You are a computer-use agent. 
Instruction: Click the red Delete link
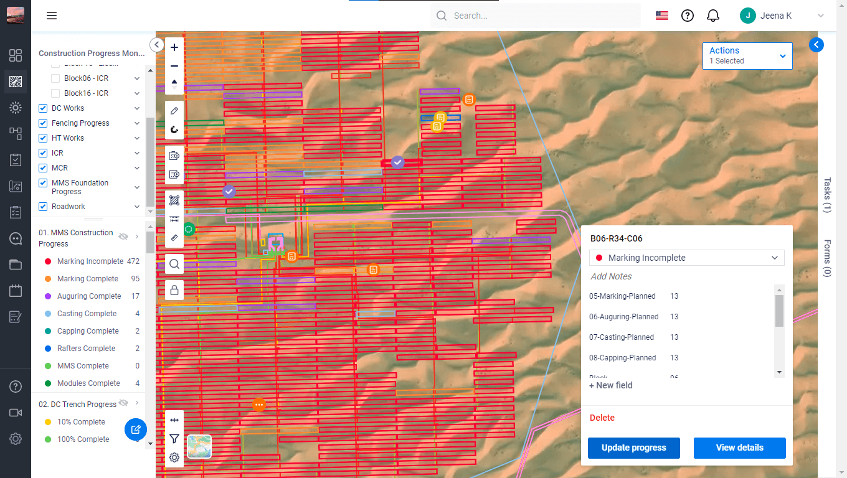(x=602, y=418)
